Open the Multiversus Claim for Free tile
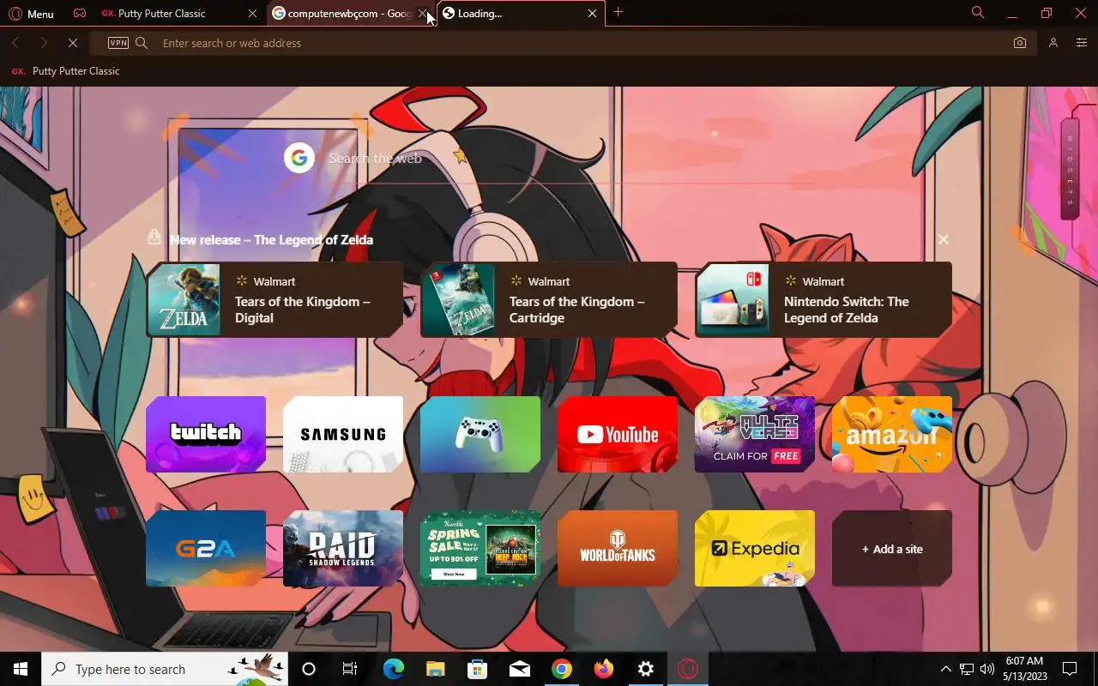The height and width of the screenshot is (686, 1098). pos(755,434)
